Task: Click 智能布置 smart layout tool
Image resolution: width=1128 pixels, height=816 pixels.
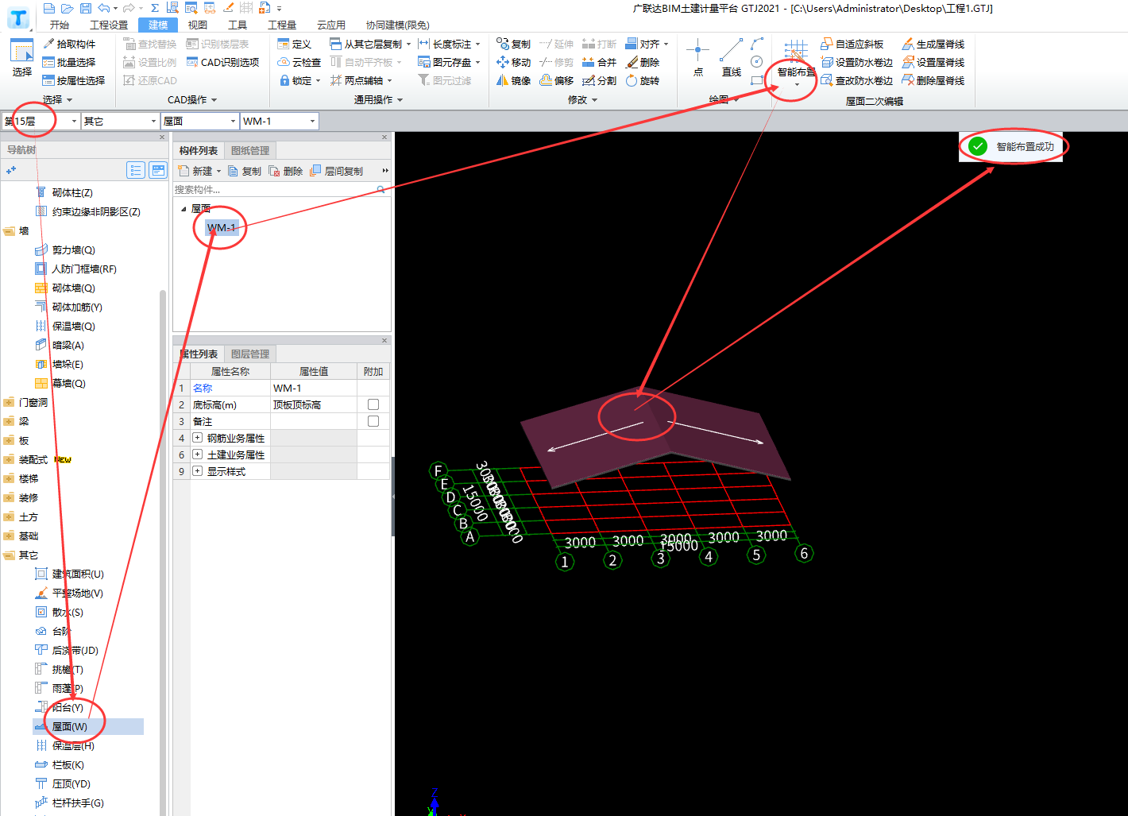Action: (796, 62)
